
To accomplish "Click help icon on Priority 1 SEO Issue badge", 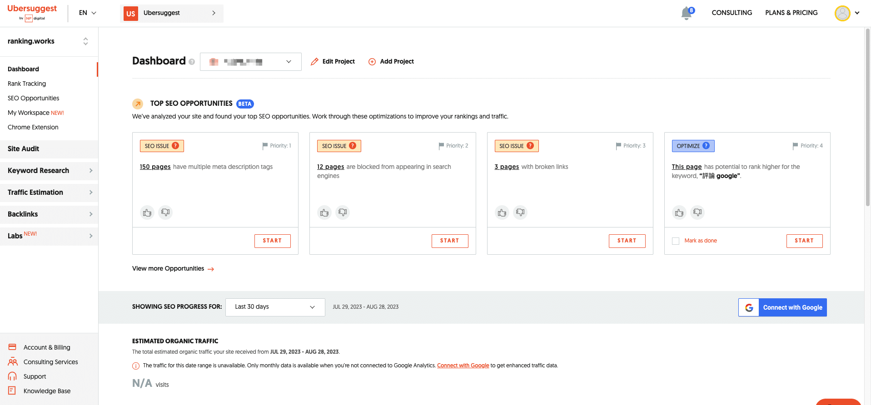I will coord(175,146).
